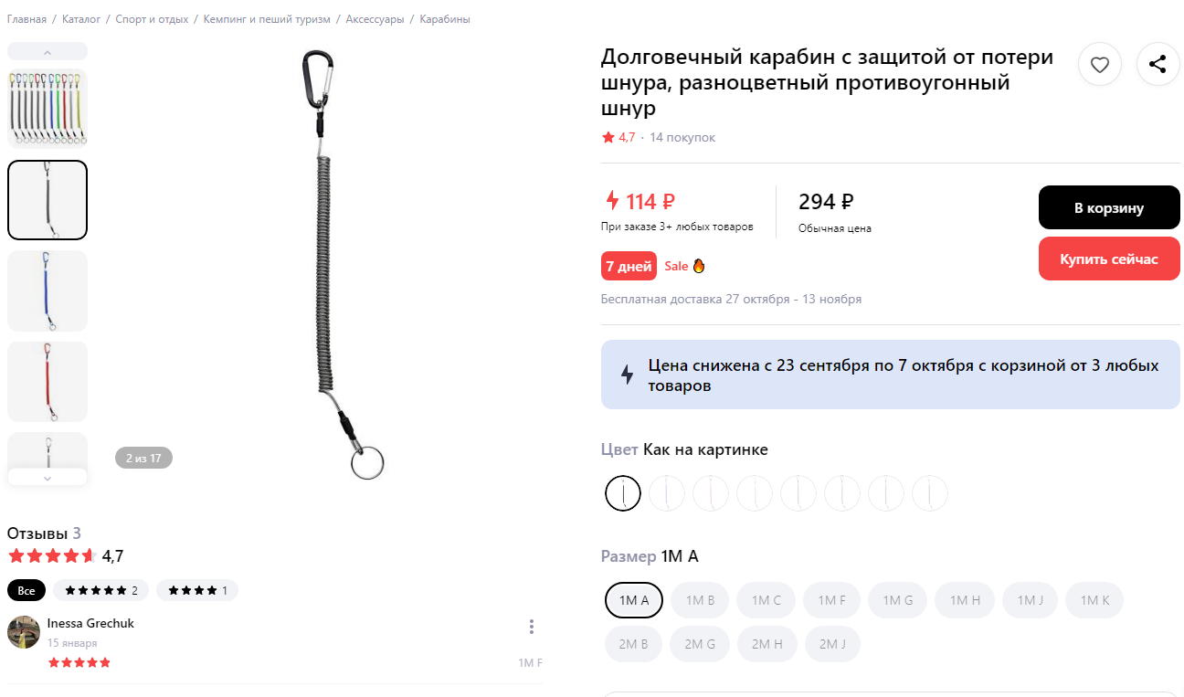
Task: Show more thumbnails with down chevron
Action: click(x=48, y=477)
